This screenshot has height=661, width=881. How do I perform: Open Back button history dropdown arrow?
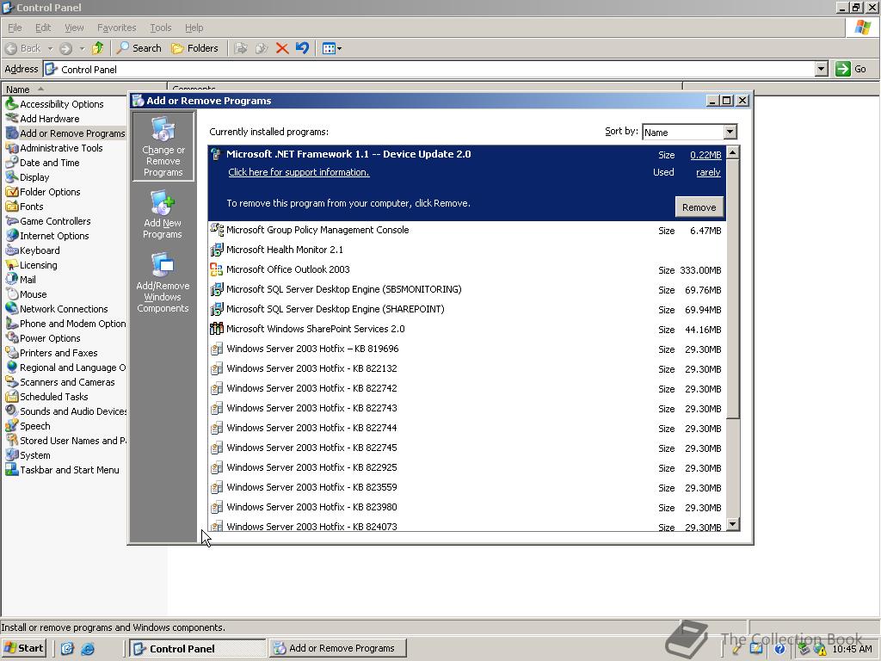(x=50, y=48)
